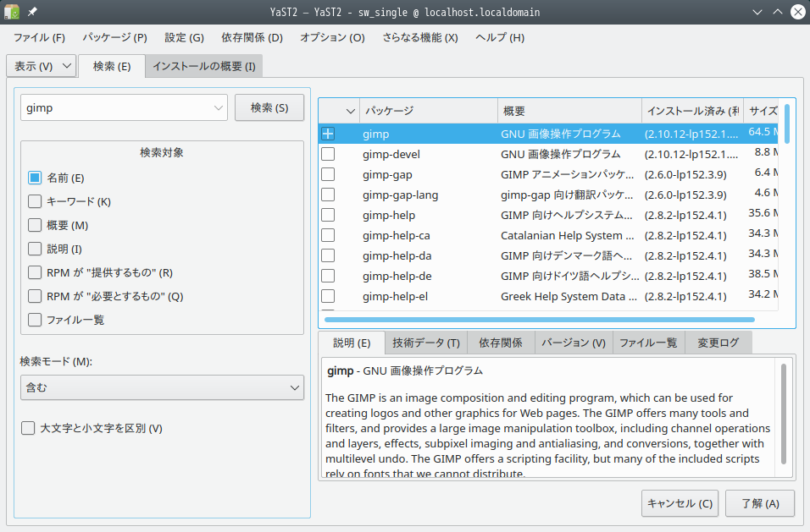Select the ファイル一覧 details tab
Image resolution: width=810 pixels, height=532 pixels.
tap(648, 343)
